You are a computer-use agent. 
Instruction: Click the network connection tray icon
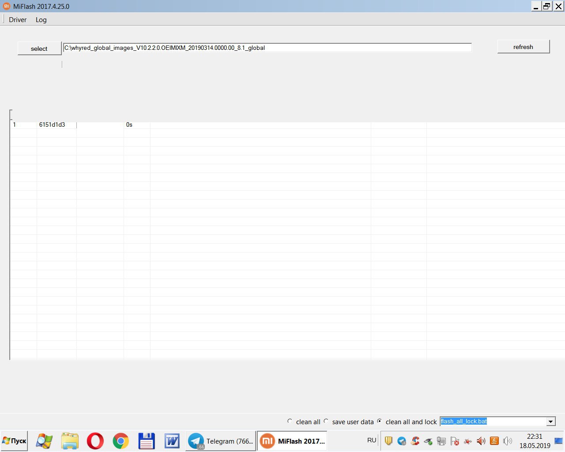pos(441,441)
